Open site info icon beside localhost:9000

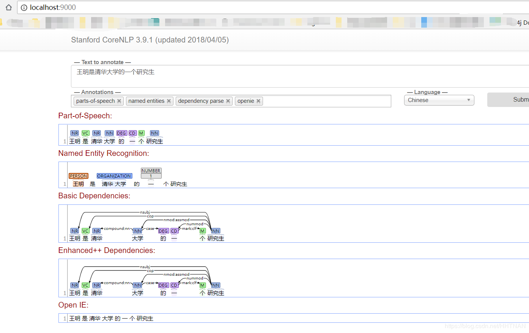(24, 8)
